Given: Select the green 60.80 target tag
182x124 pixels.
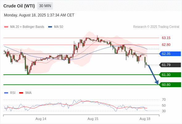Looking at the screenshot, I should [x=170, y=85].
